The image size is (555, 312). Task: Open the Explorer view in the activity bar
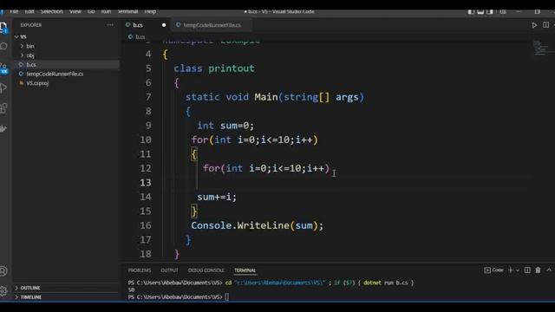coord(3,27)
